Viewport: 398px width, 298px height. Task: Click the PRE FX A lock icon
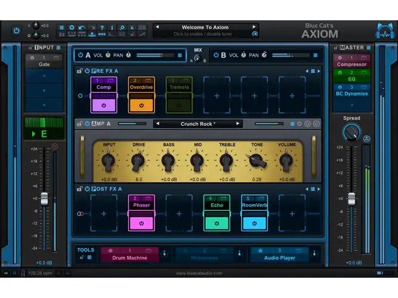(x=80, y=71)
